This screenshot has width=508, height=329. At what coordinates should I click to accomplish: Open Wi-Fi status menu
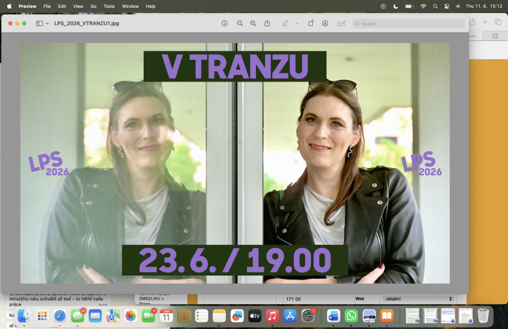(423, 6)
